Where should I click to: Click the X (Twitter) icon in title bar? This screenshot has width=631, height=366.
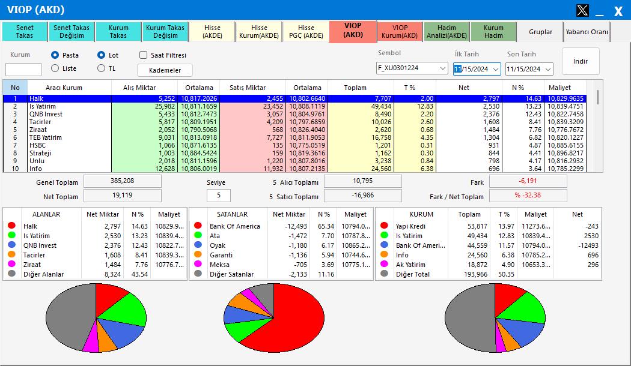coord(582,10)
